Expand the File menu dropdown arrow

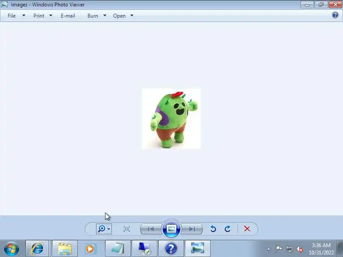[24, 15]
